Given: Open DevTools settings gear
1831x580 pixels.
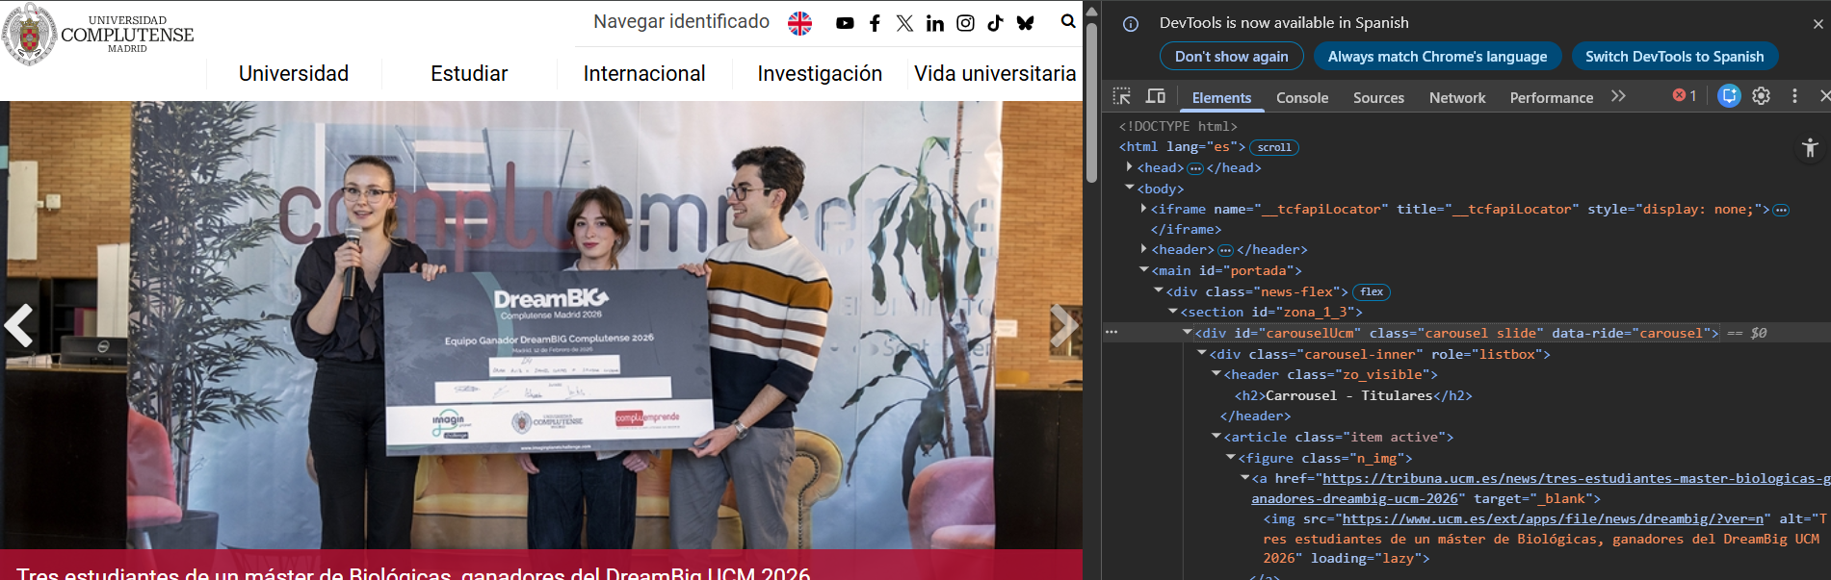Looking at the screenshot, I should click(x=1761, y=96).
